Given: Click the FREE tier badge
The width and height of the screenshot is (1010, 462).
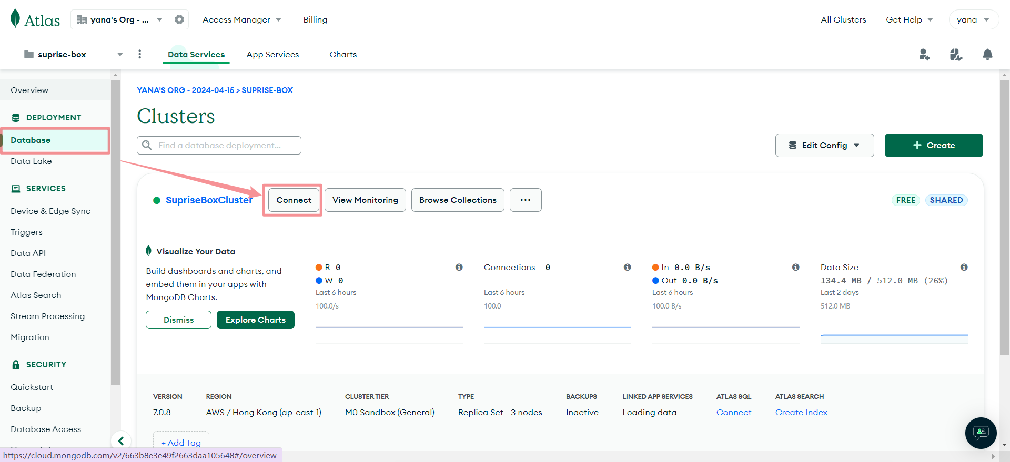Looking at the screenshot, I should tap(906, 200).
